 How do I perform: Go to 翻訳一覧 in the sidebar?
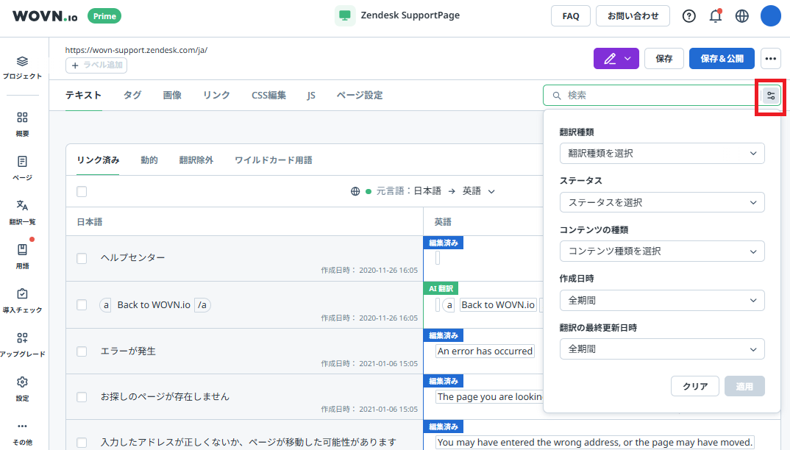pos(22,211)
